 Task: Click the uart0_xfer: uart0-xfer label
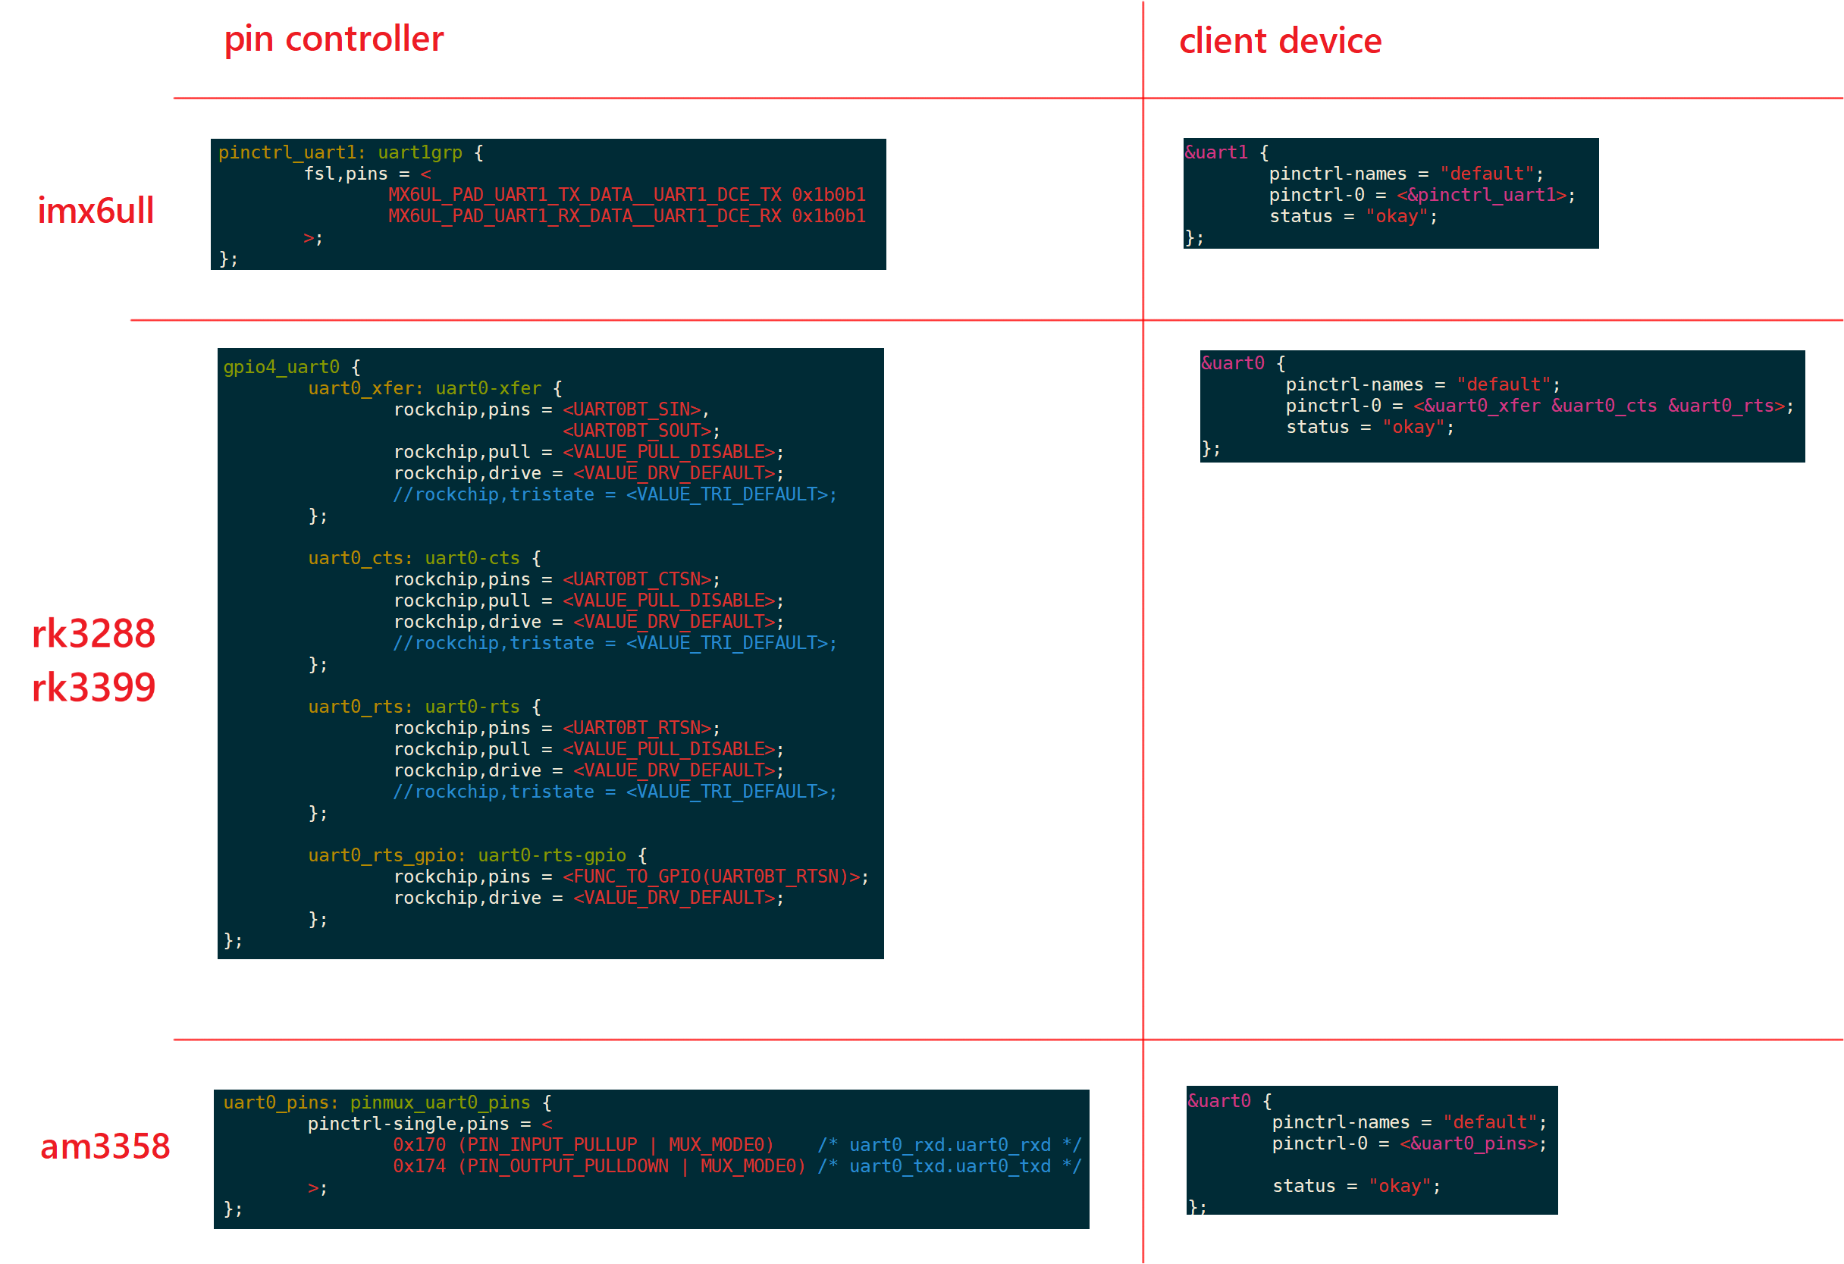[425, 389]
